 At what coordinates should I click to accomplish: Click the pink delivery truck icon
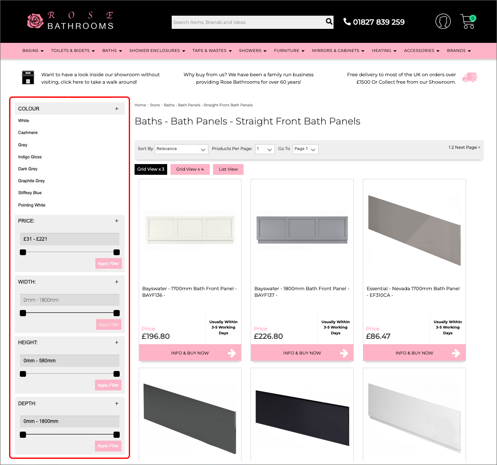click(470, 77)
